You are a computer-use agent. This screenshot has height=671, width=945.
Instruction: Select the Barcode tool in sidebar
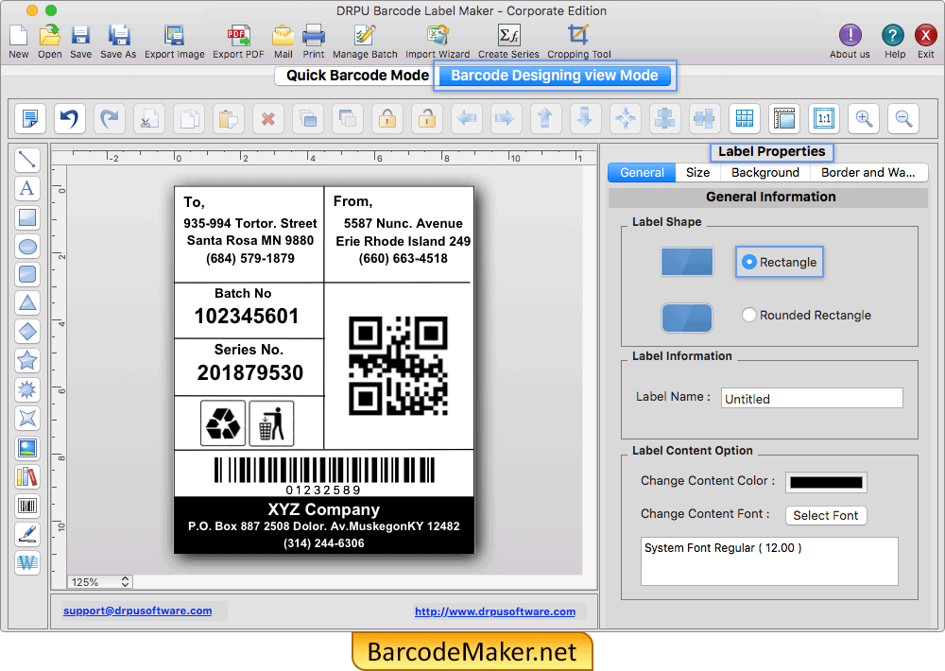click(27, 506)
